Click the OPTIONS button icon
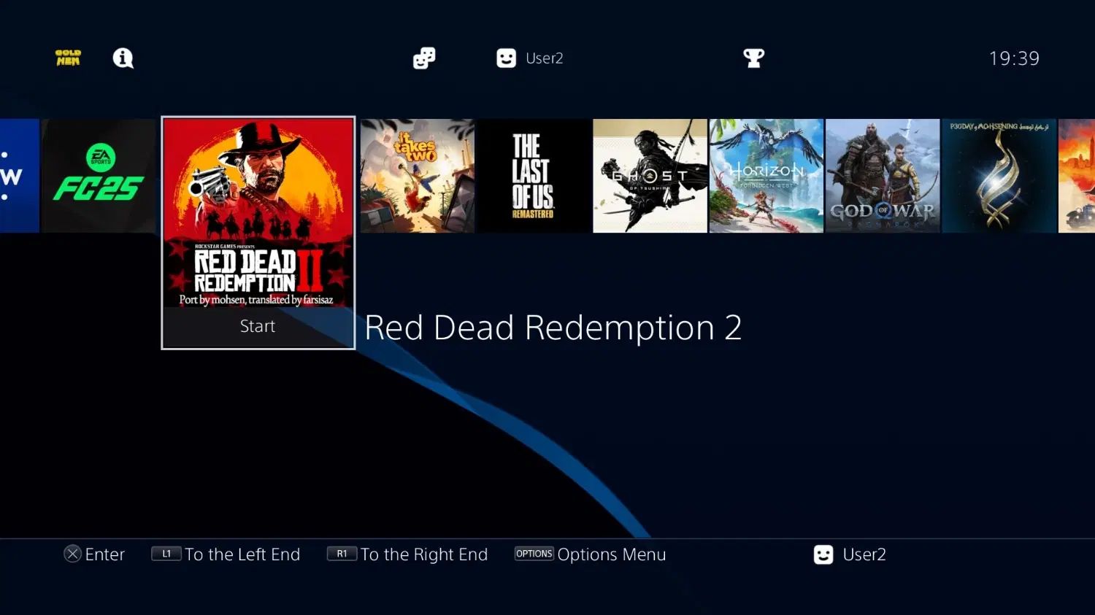This screenshot has height=615, width=1095. pyautogui.click(x=534, y=554)
